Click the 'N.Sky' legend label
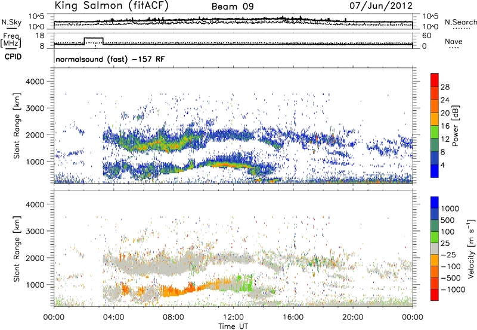Screen dimensions: 477x330 pyautogui.click(x=11, y=22)
